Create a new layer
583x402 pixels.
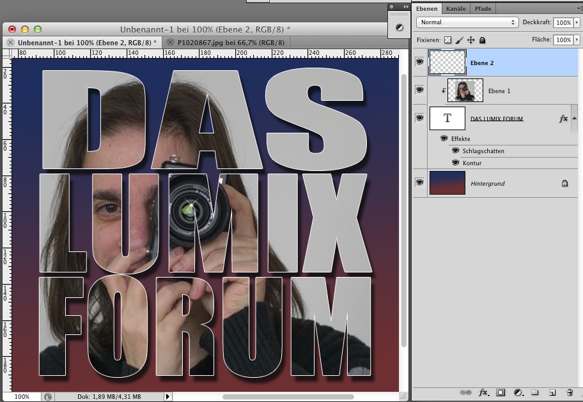pyautogui.click(x=552, y=392)
